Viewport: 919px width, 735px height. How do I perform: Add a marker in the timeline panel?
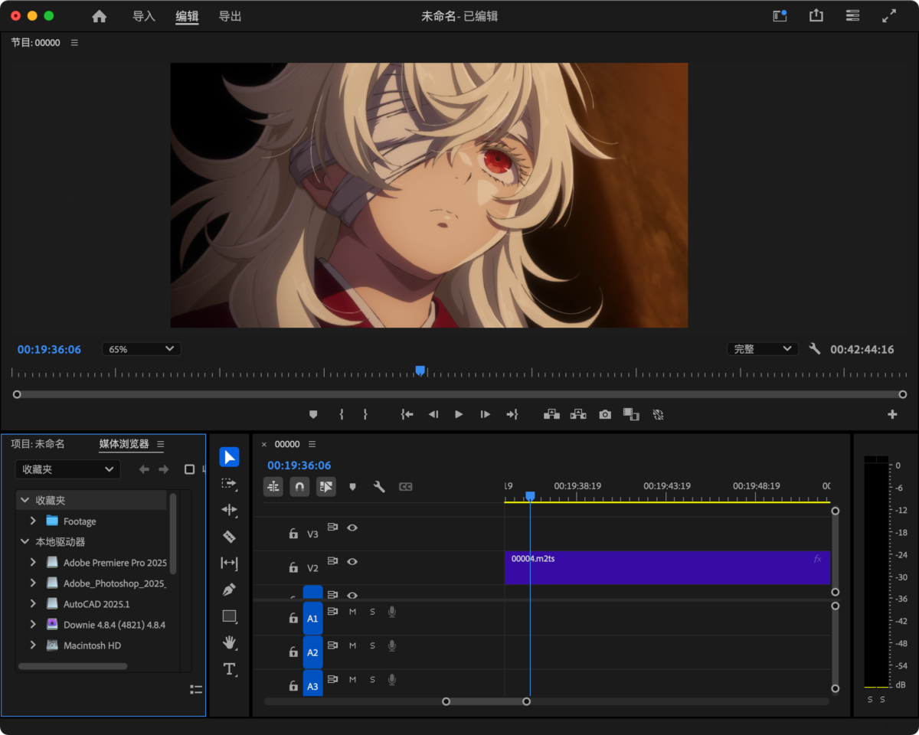pos(352,486)
